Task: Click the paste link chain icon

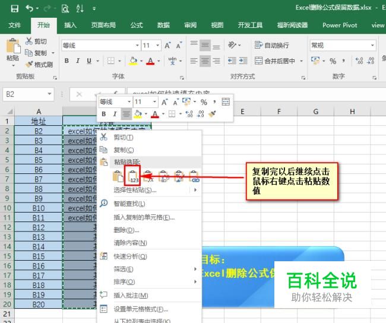Action: pyautogui.click(x=194, y=176)
